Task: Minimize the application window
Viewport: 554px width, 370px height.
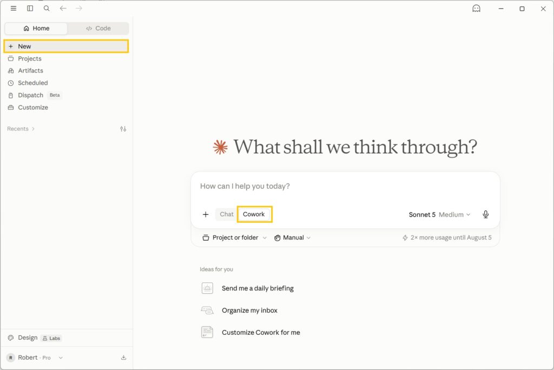Action: pyautogui.click(x=501, y=9)
